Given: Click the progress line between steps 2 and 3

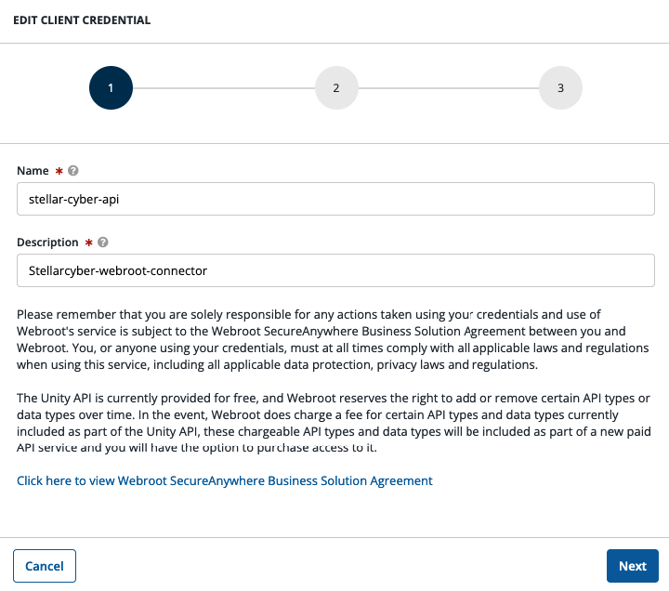Looking at the screenshot, I should click(448, 88).
